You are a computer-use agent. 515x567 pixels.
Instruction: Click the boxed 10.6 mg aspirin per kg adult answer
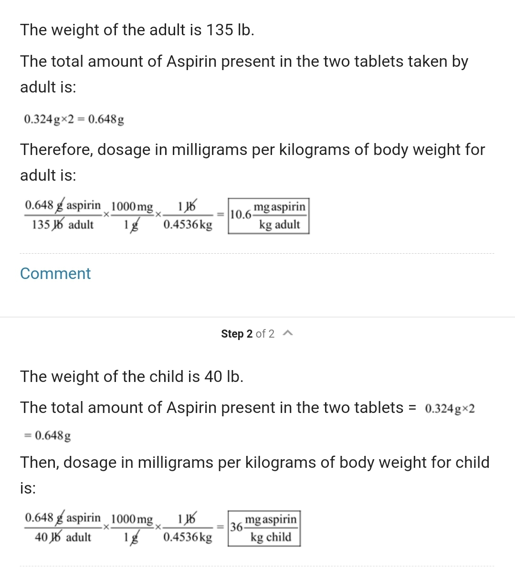(x=268, y=216)
